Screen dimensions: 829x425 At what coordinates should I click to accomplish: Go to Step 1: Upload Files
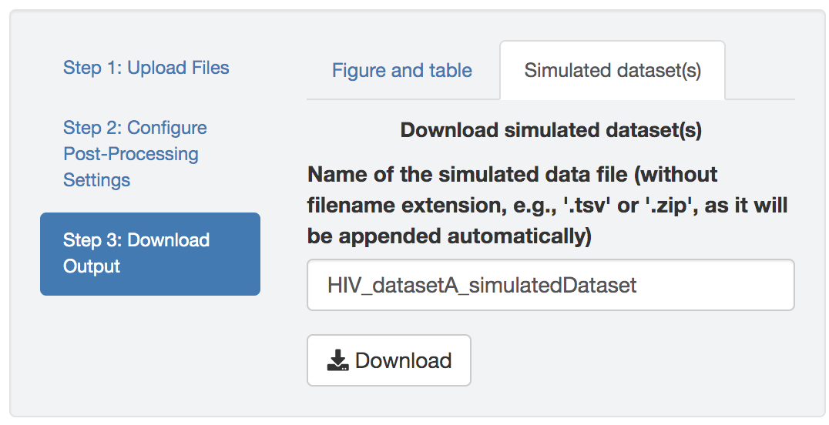[146, 68]
